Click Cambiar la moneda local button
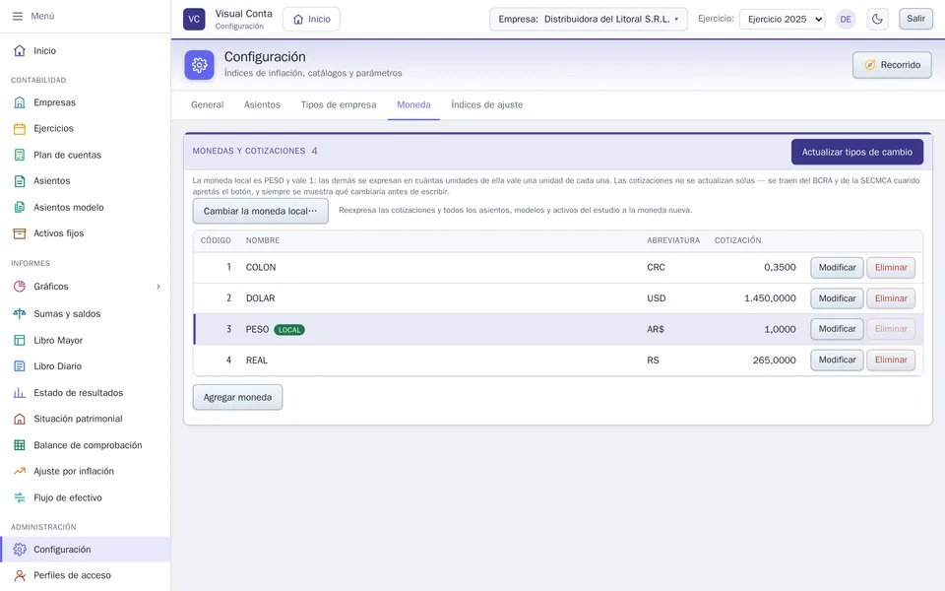Screen dimensions: 945x591 tap(260, 211)
